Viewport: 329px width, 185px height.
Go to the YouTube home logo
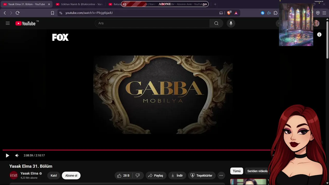(25, 23)
